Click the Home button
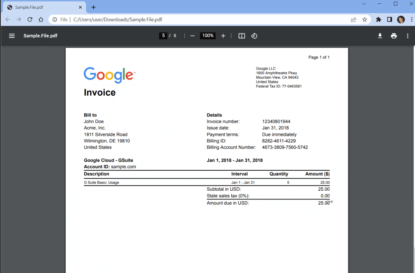 41,19
